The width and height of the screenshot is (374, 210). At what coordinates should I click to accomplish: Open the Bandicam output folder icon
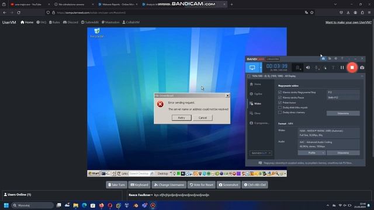pos(330,58)
